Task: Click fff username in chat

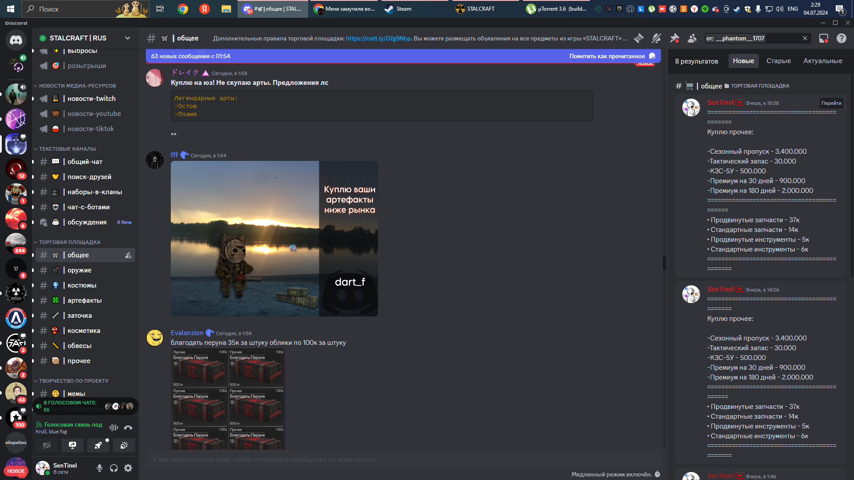Action: [174, 155]
